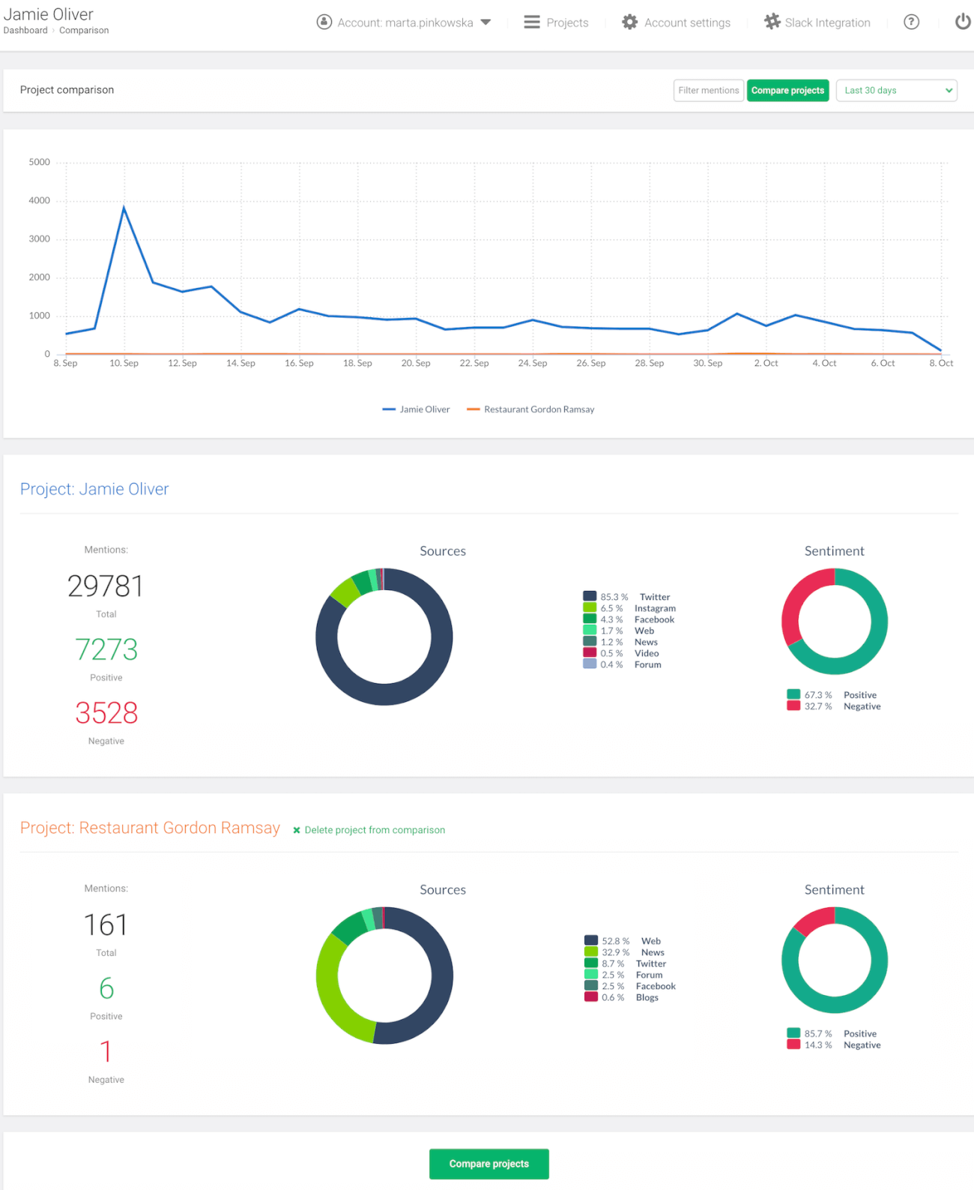The height and width of the screenshot is (1190, 974).
Task: Click positive mentions count 7273
Action: pos(106,649)
